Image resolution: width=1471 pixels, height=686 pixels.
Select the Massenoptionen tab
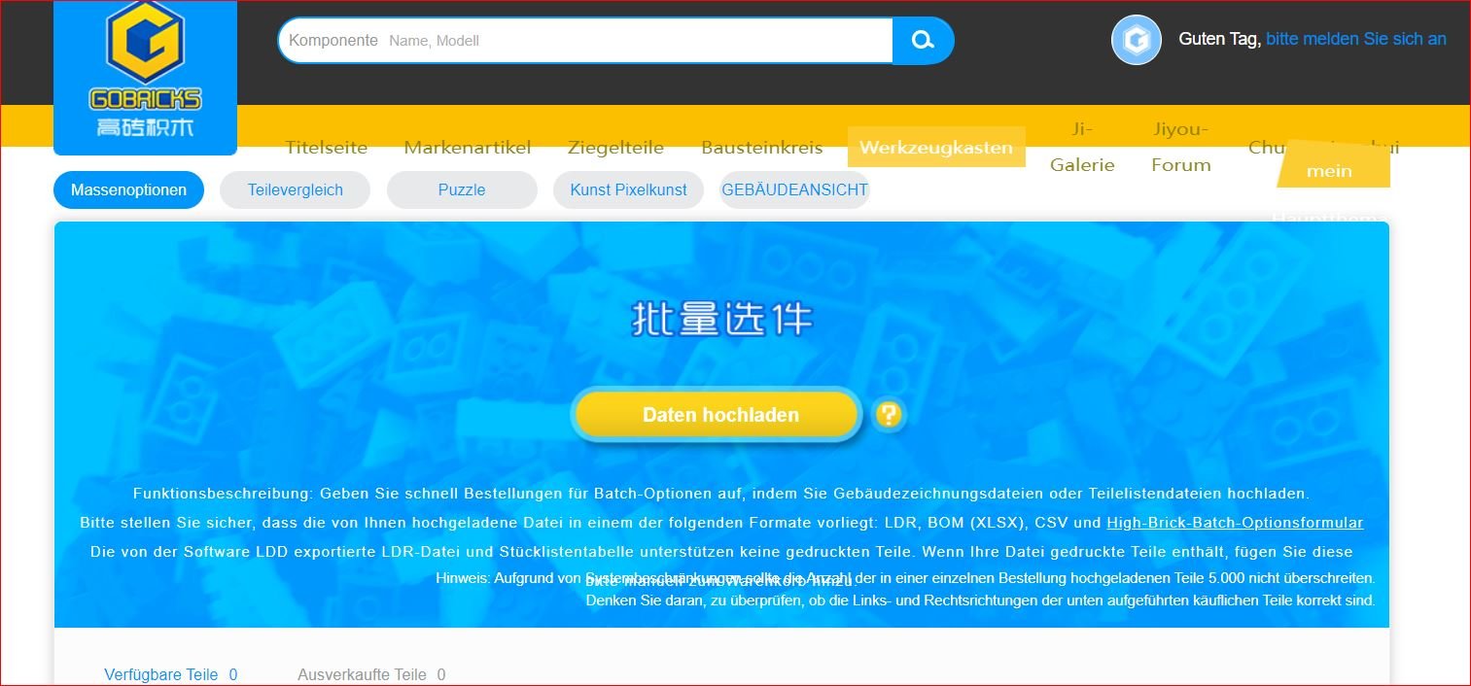point(128,190)
